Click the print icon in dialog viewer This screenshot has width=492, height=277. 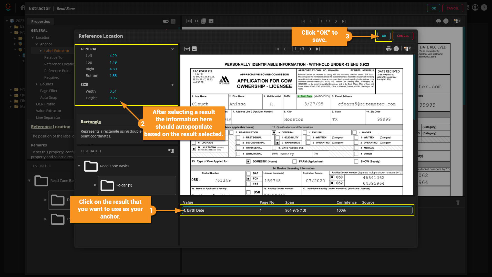389,49
